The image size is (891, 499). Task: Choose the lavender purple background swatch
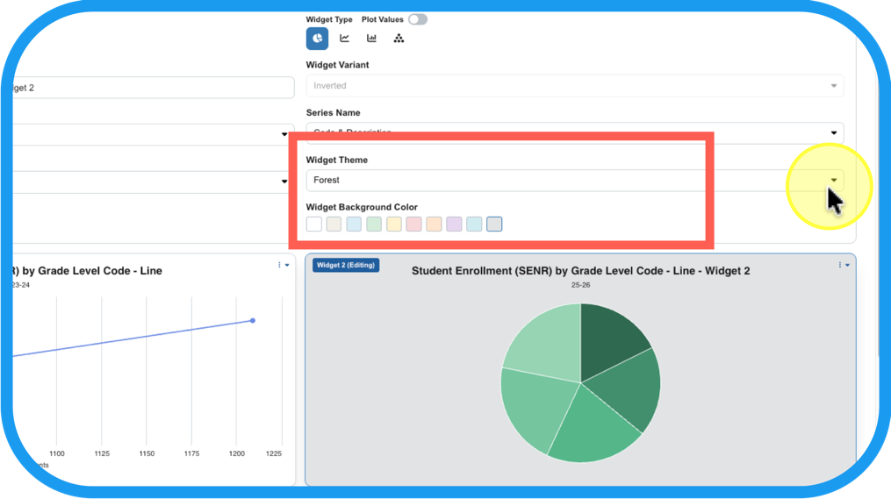click(454, 225)
